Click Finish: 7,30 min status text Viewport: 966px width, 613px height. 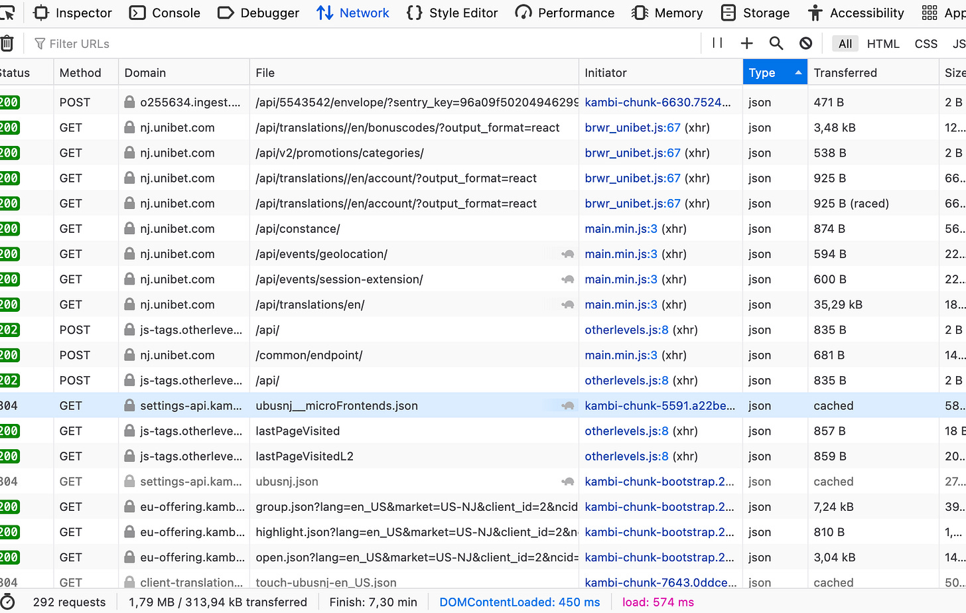click(x=374, y=602)
